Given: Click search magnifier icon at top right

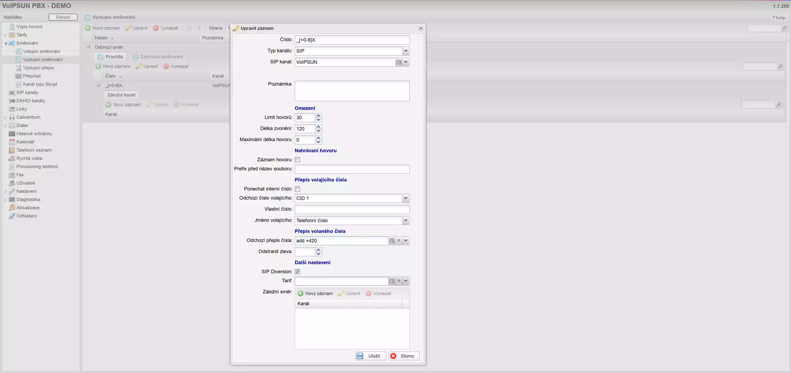Looking at the screenshot, I should 784,28.
